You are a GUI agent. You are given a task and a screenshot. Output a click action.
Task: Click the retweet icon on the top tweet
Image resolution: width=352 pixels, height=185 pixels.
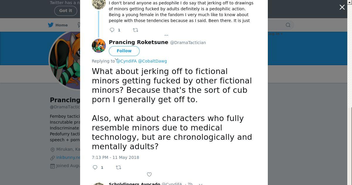pos(136,30)
